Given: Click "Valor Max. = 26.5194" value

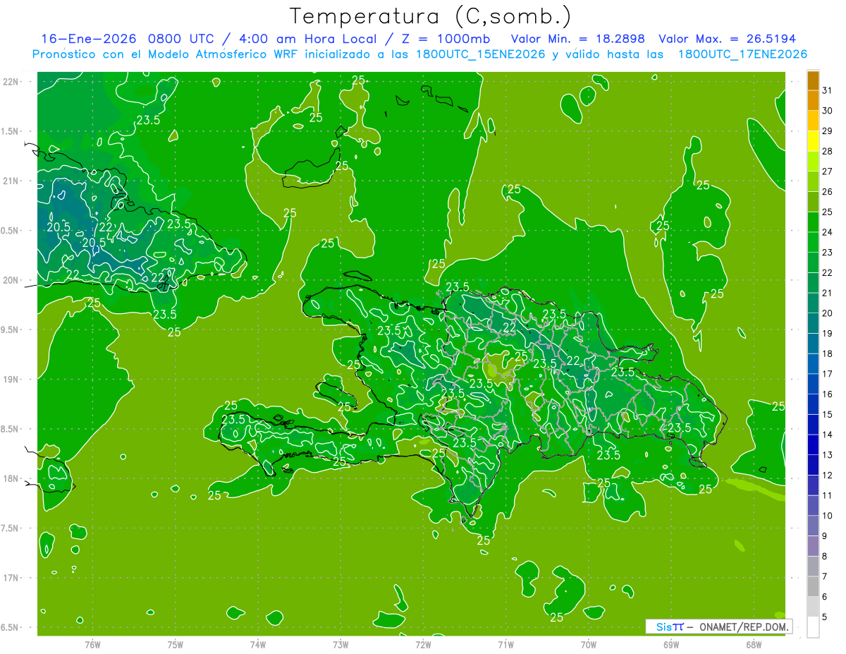Looking at the screenshot, I should (x=728, y=39).
